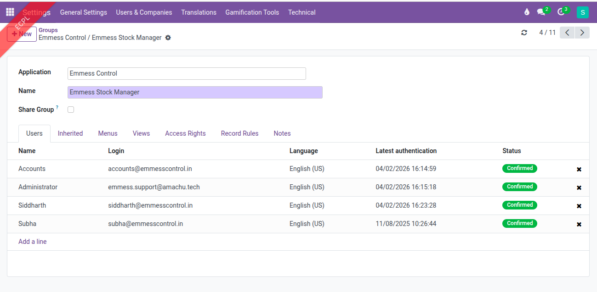This screenshot has width=597, height=292.
Task: Open the user avatar menu
Action: pos(582,12)
